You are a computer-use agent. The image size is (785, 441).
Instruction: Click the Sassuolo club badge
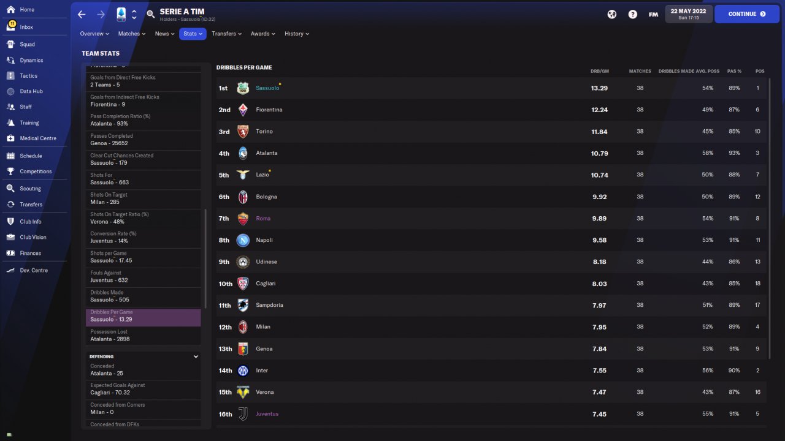point(243,88)
